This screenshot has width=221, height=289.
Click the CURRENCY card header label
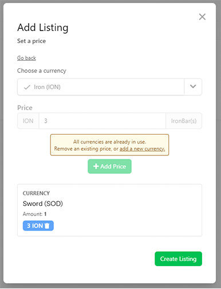(36, 193)
